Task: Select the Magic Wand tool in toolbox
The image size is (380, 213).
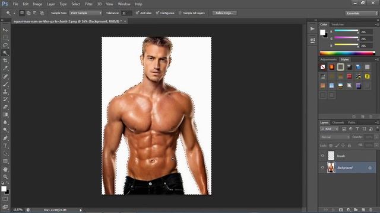Action: point(5,53)
